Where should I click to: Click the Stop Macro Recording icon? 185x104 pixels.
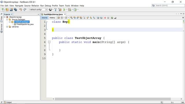(x=108, y=18)
